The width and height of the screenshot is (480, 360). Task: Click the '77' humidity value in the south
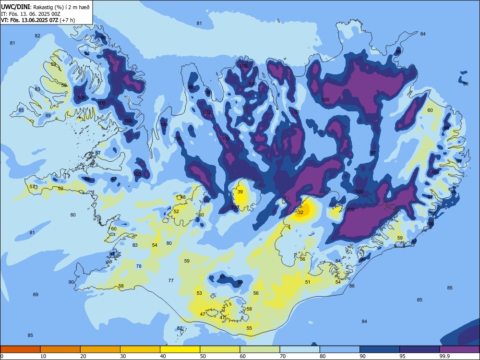point(171,280)
